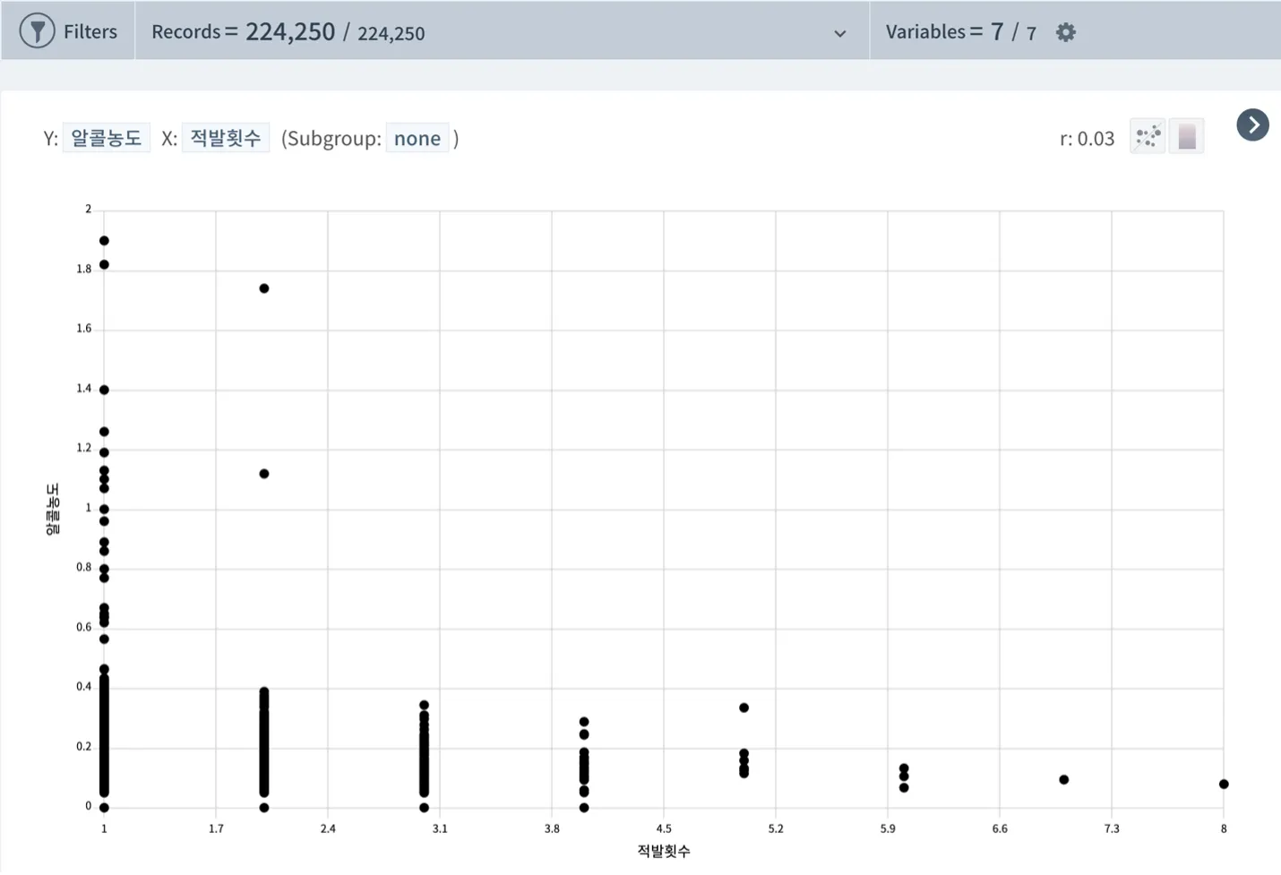This screenshot has height=875, width=1281.
Task: Switch to scatter plot view icon
Action: pyautogui.click(x=1148, y=137)
